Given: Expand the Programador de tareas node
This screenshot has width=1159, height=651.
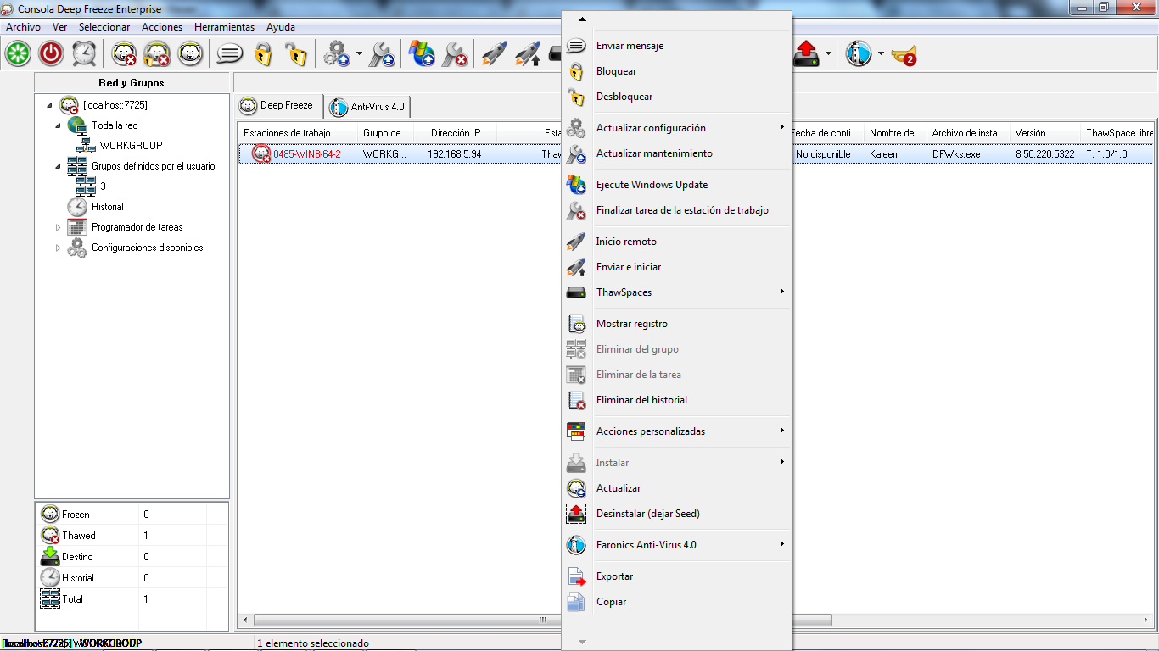Looking at the screenshot, I should click(x=59, y=227).
